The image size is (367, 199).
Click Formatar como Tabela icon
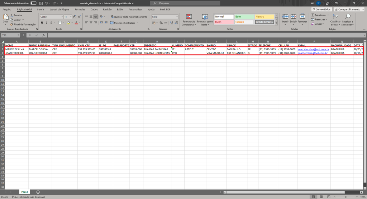205,17
